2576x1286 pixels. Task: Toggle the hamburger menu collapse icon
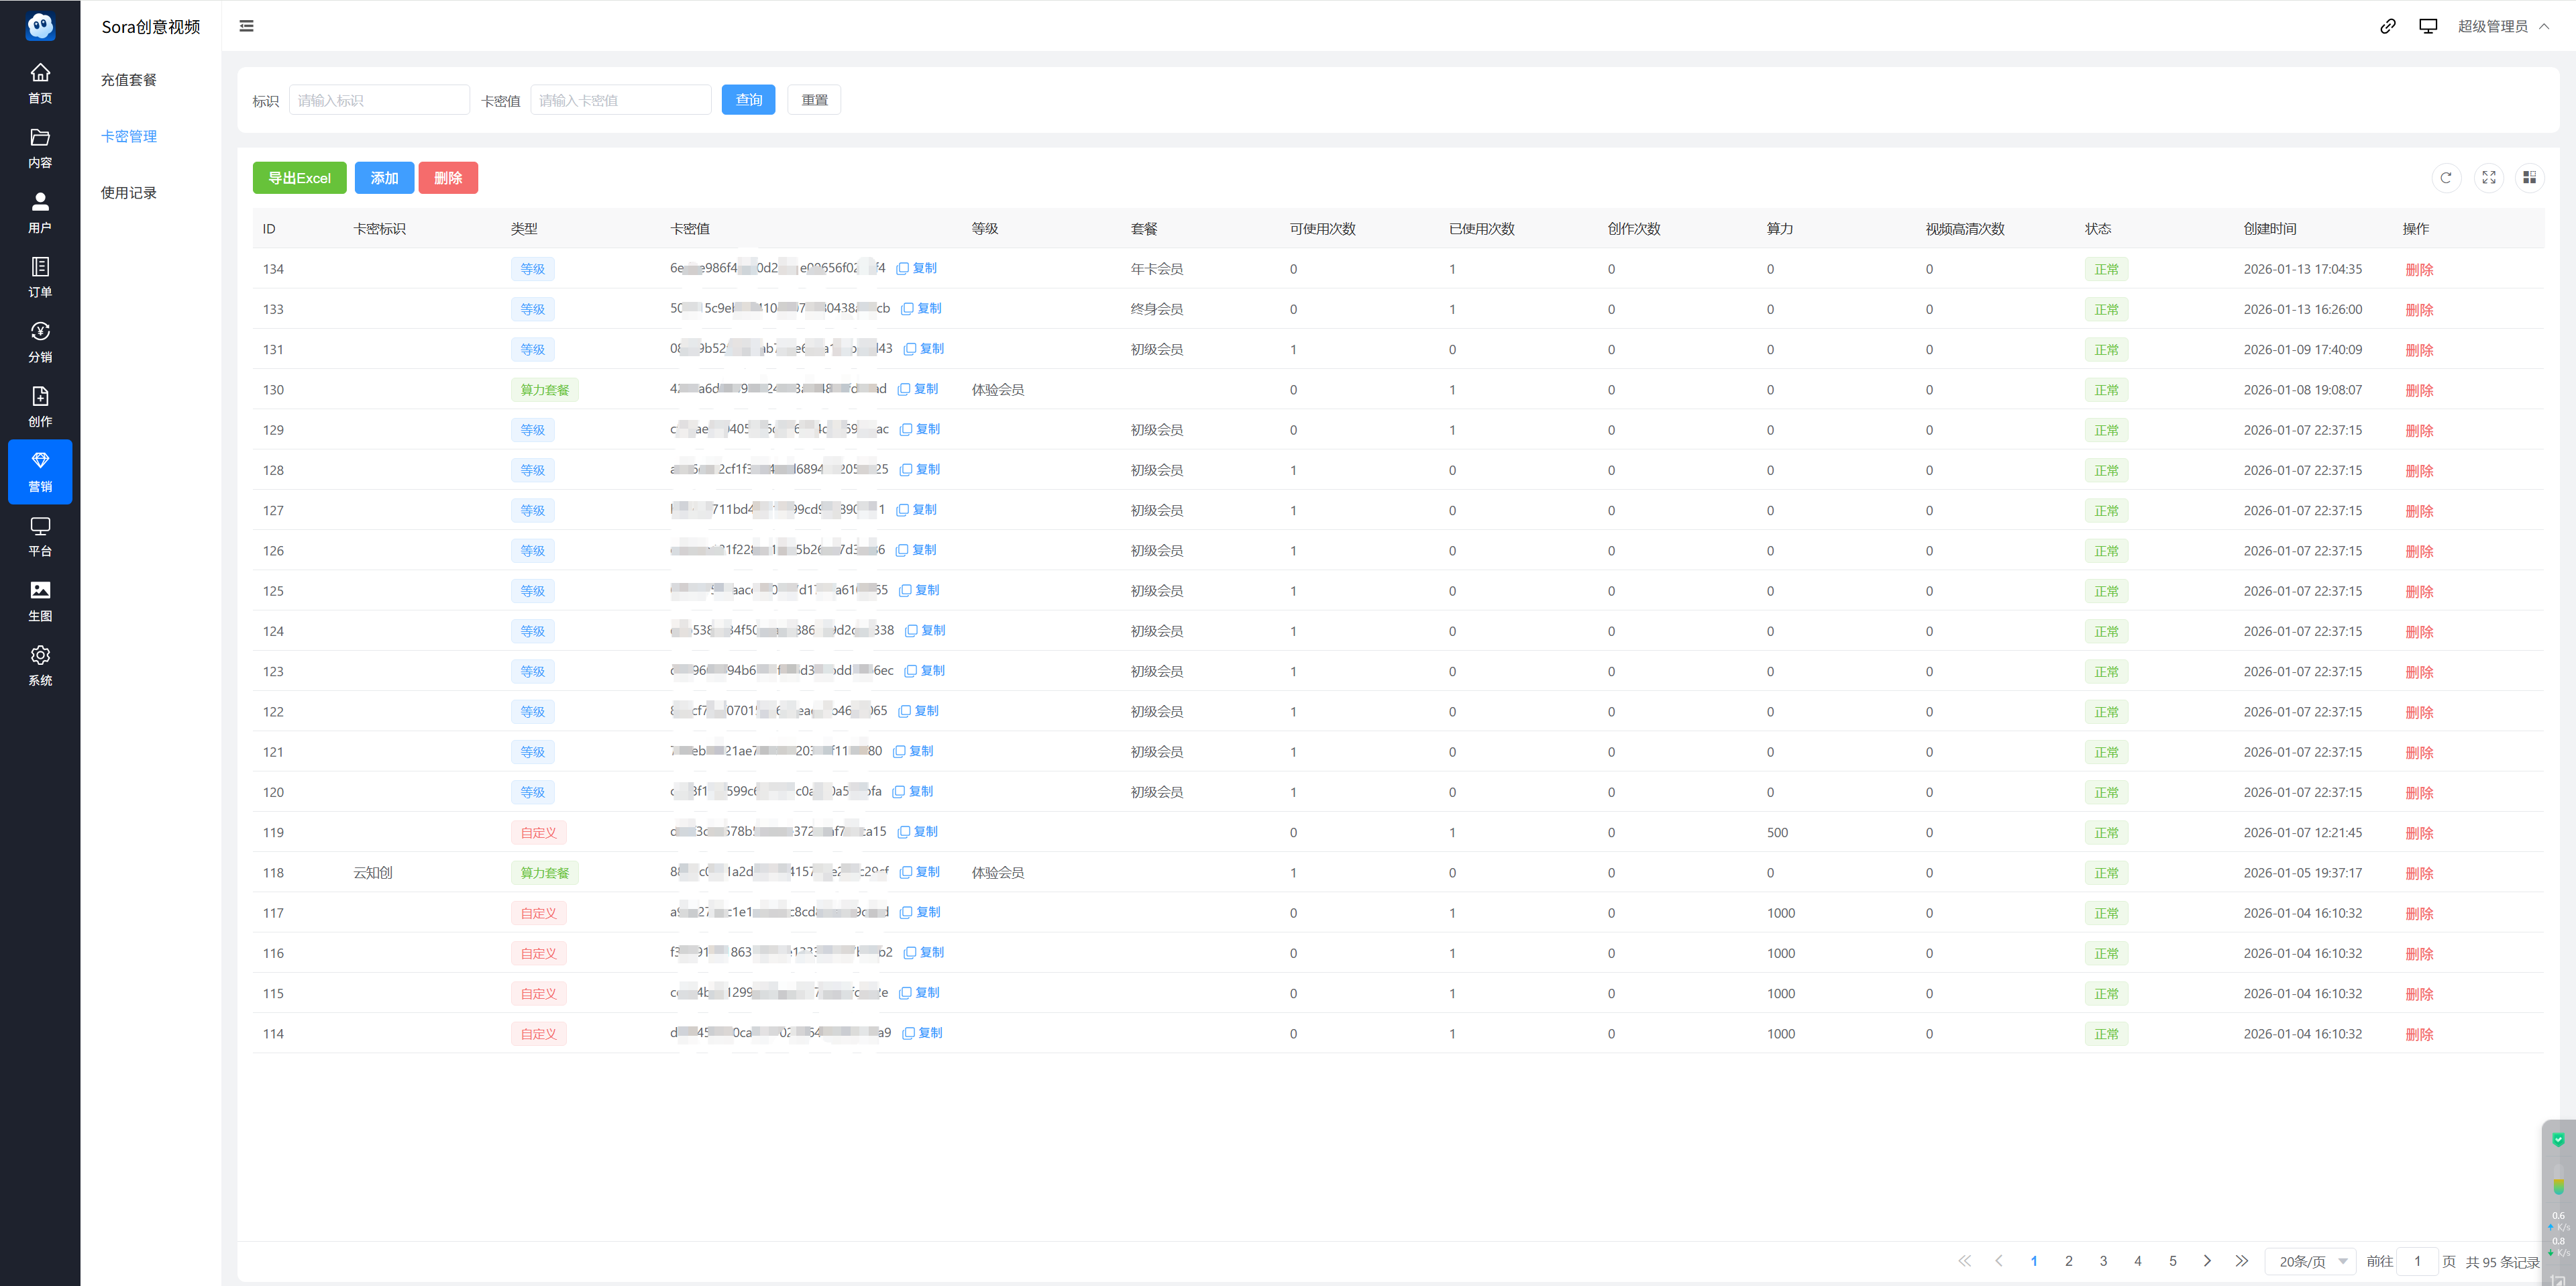246,26
